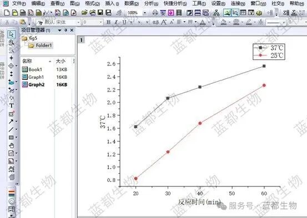Click the Cut scissors icon
The width and height of the screenshot is (307, 218).
click(x=7, y=22)
